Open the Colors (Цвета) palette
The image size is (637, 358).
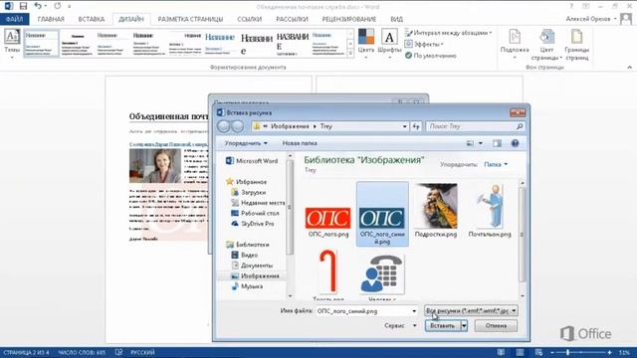366,44
